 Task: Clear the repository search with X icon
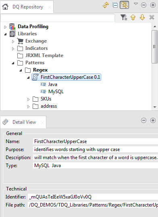pyautogui.click(x=152, y=17)
